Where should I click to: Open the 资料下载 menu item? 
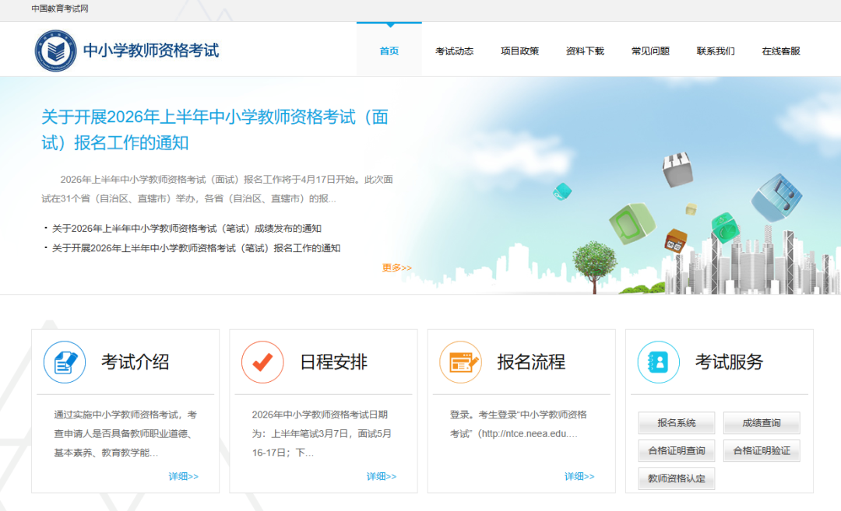coord(585,50)
